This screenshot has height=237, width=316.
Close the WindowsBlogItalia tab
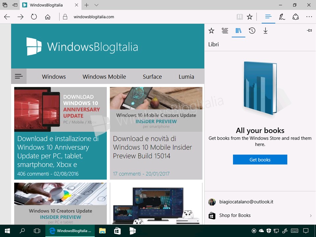76,5
